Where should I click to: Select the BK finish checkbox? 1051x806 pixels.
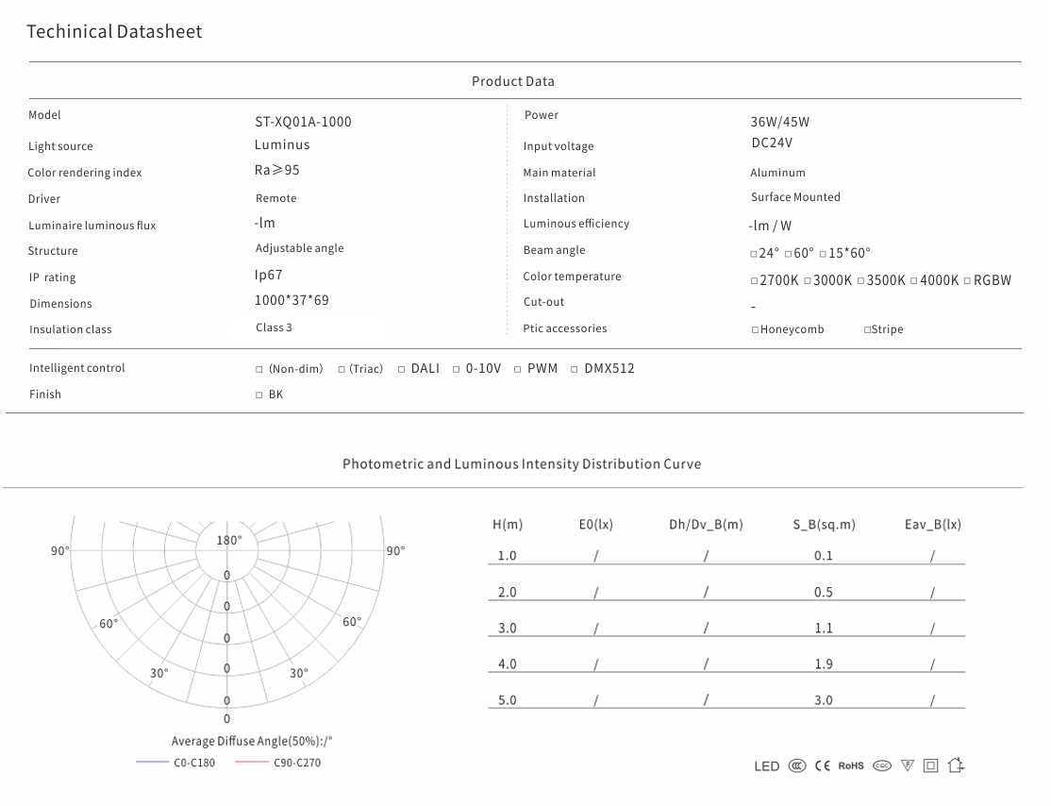(x=259, y=395)
